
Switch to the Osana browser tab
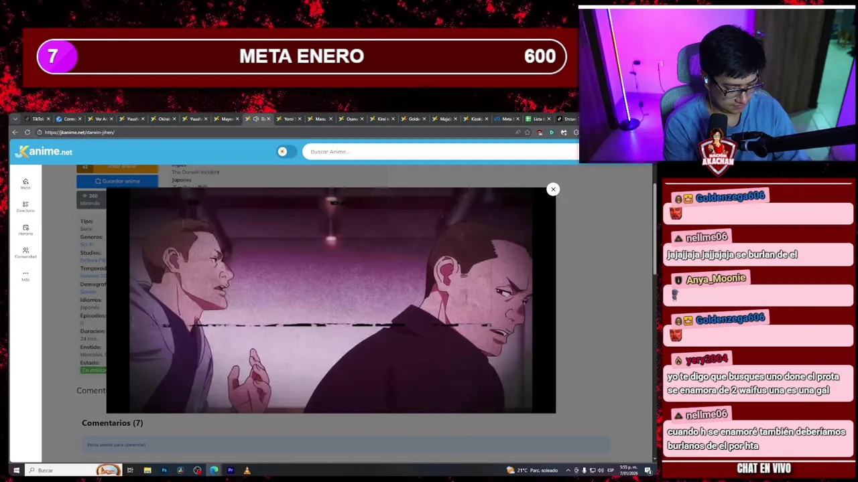tap(351, 118)
